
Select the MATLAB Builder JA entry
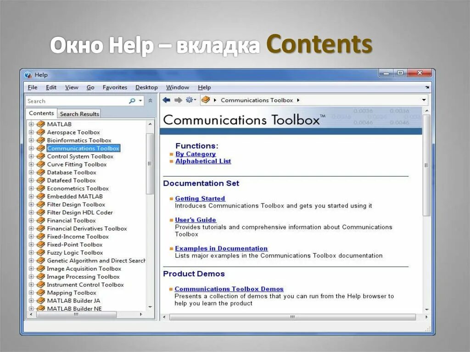[x=73, y=301]
